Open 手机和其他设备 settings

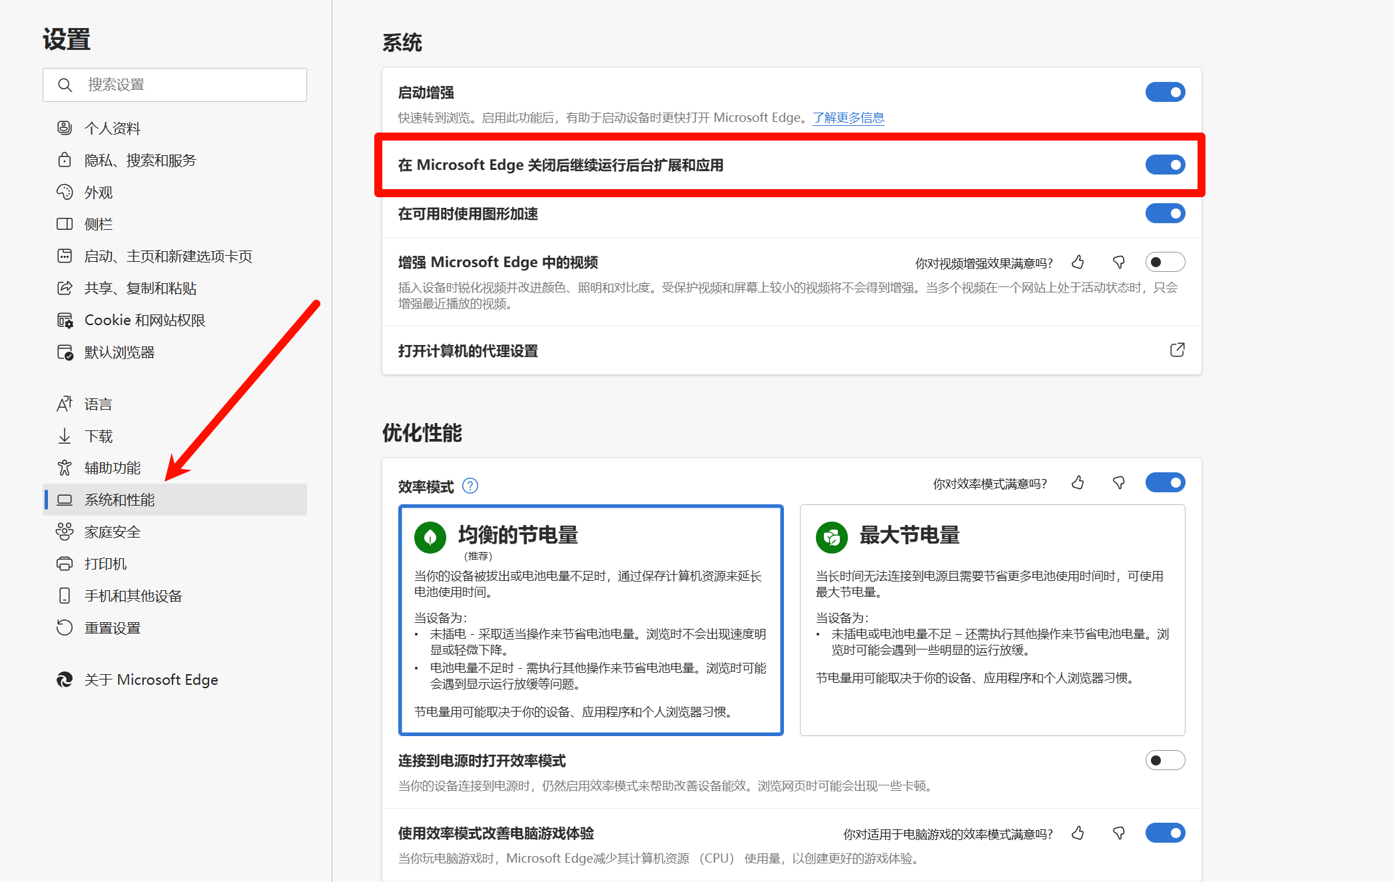[175, 596]
